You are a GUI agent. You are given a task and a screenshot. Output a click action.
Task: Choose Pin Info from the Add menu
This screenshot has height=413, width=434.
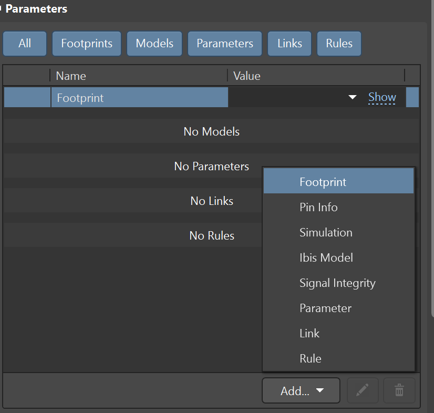coord(318,208)
